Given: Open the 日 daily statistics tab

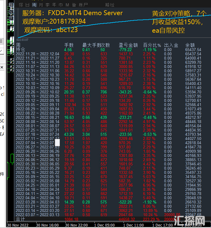Looking at the screenshot, I should click(28, 5).
